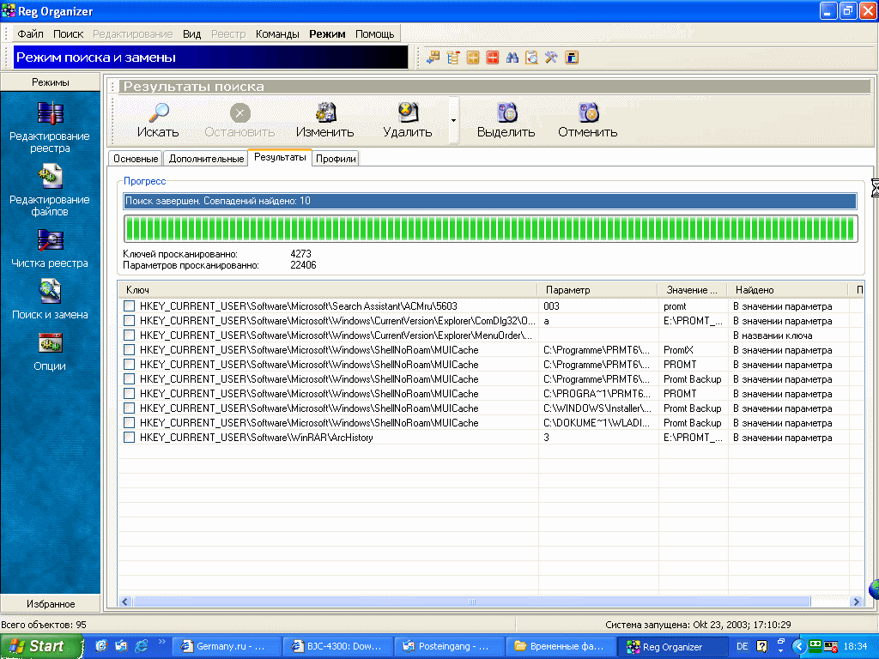Sort by the Ключ column header
879x659 pixels.
[x=327, y=290]
